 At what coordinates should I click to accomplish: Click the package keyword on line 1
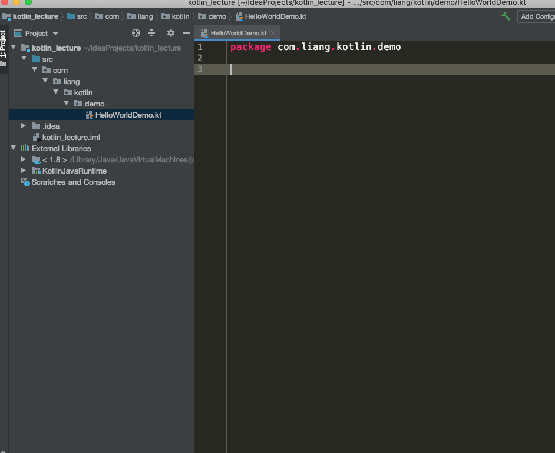[250, 46]
